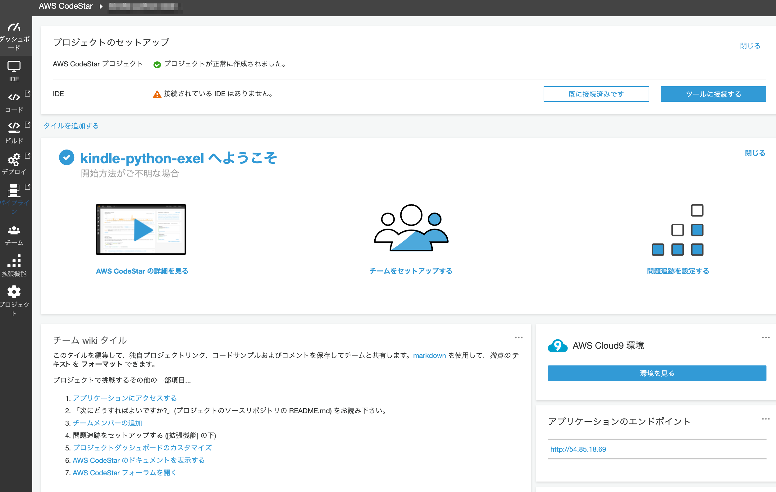
Task: Click the team setup people illustration
Action: point(411,228)
